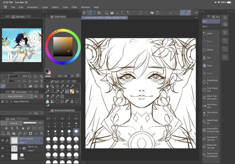Select the Operation object tool
235x164 pixels.
point(52,86)
